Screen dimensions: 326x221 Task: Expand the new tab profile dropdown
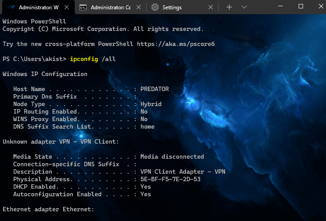click(244, 7)
